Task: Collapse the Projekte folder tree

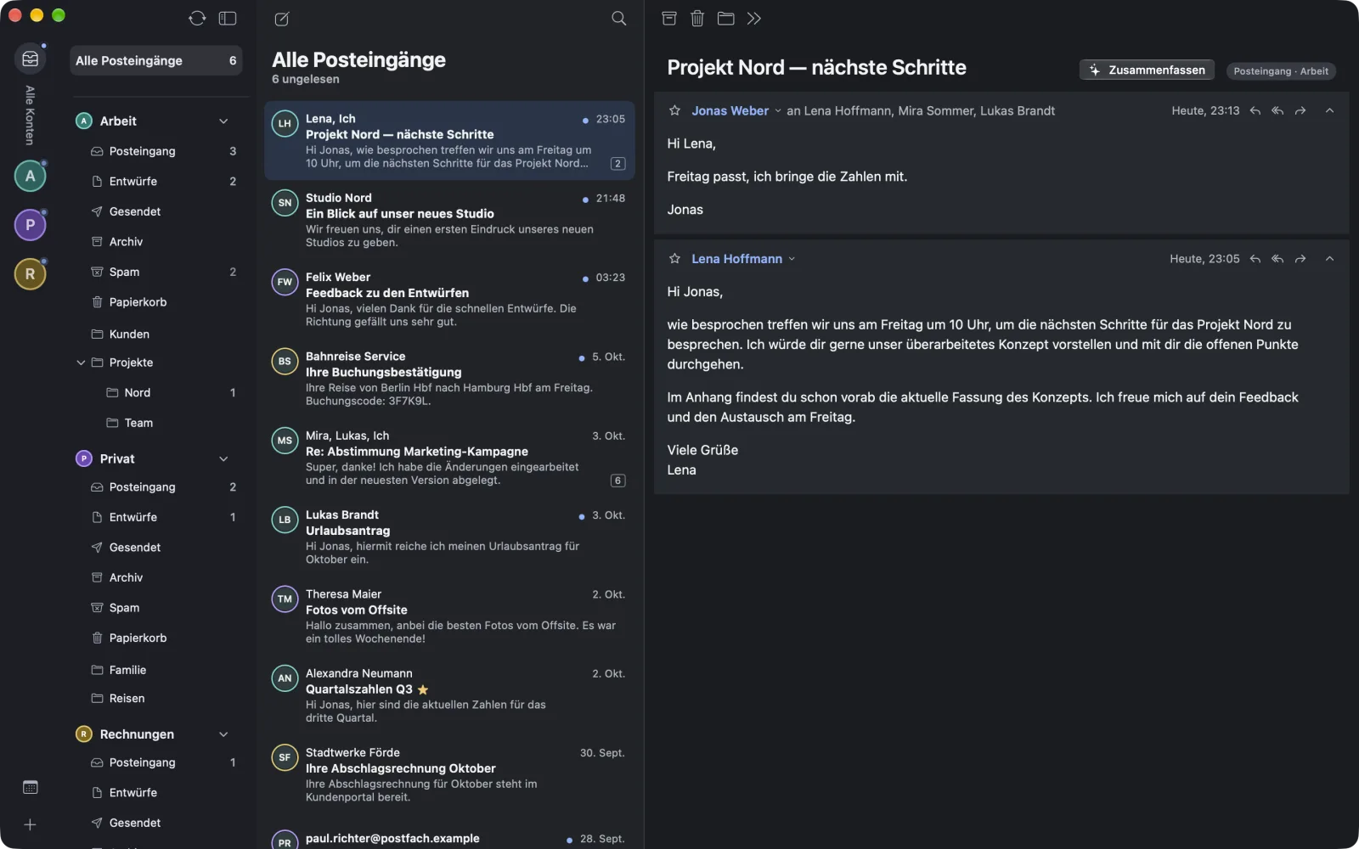Action: pyautogui.click(x=81, y=363)
